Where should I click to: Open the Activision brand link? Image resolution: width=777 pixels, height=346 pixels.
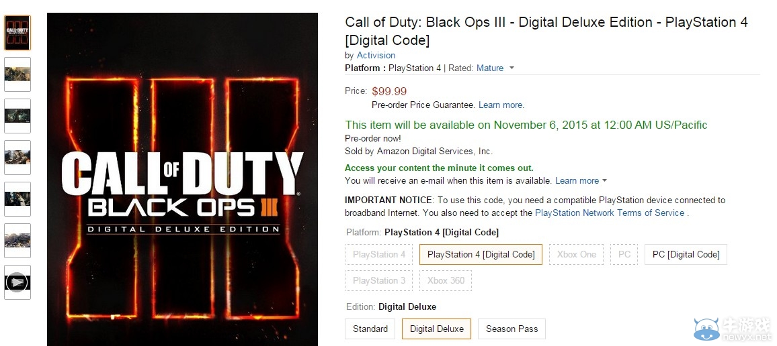click(376, 55)
